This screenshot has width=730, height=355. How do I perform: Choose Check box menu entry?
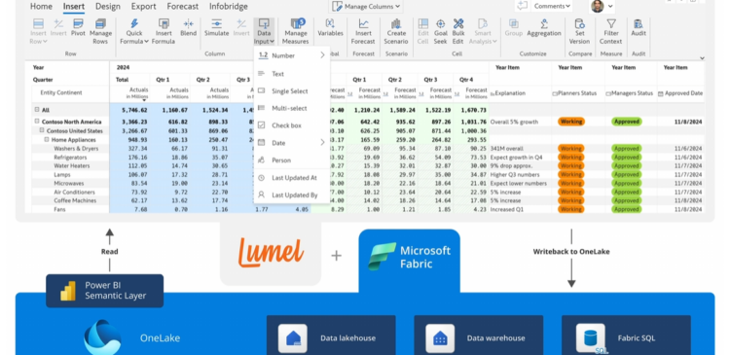291,125
